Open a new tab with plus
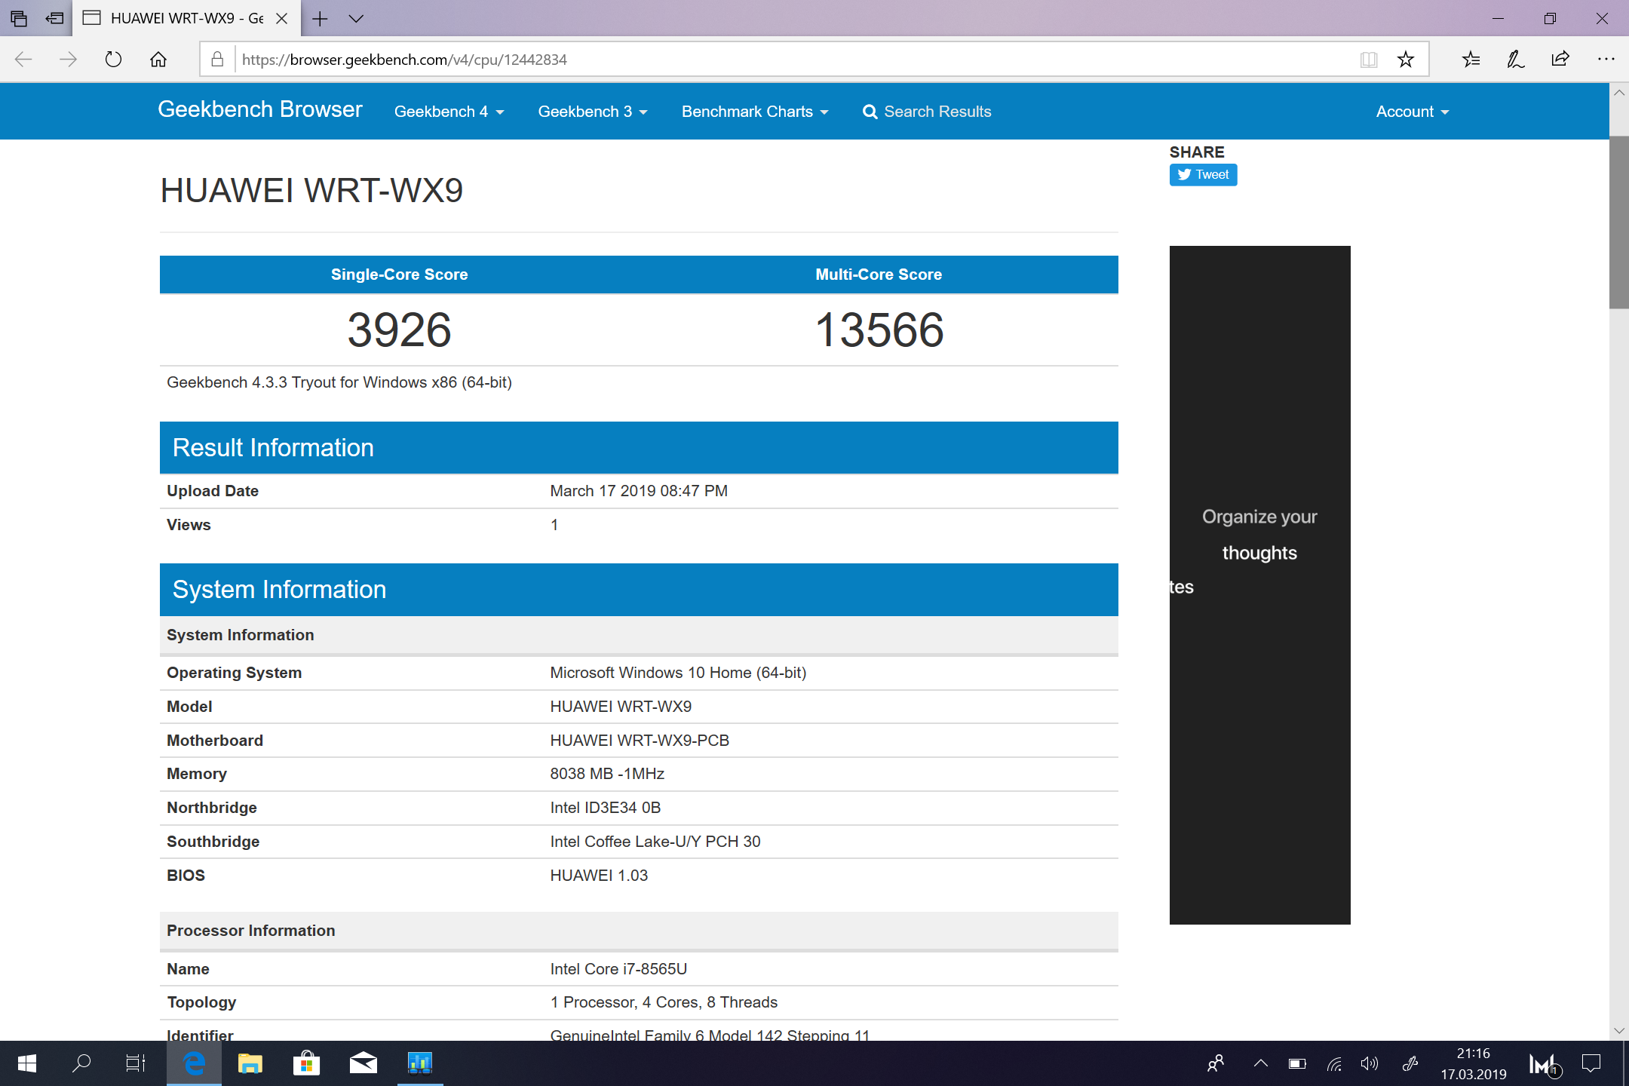This screenshot has height=1086, width=1629. 320,19
